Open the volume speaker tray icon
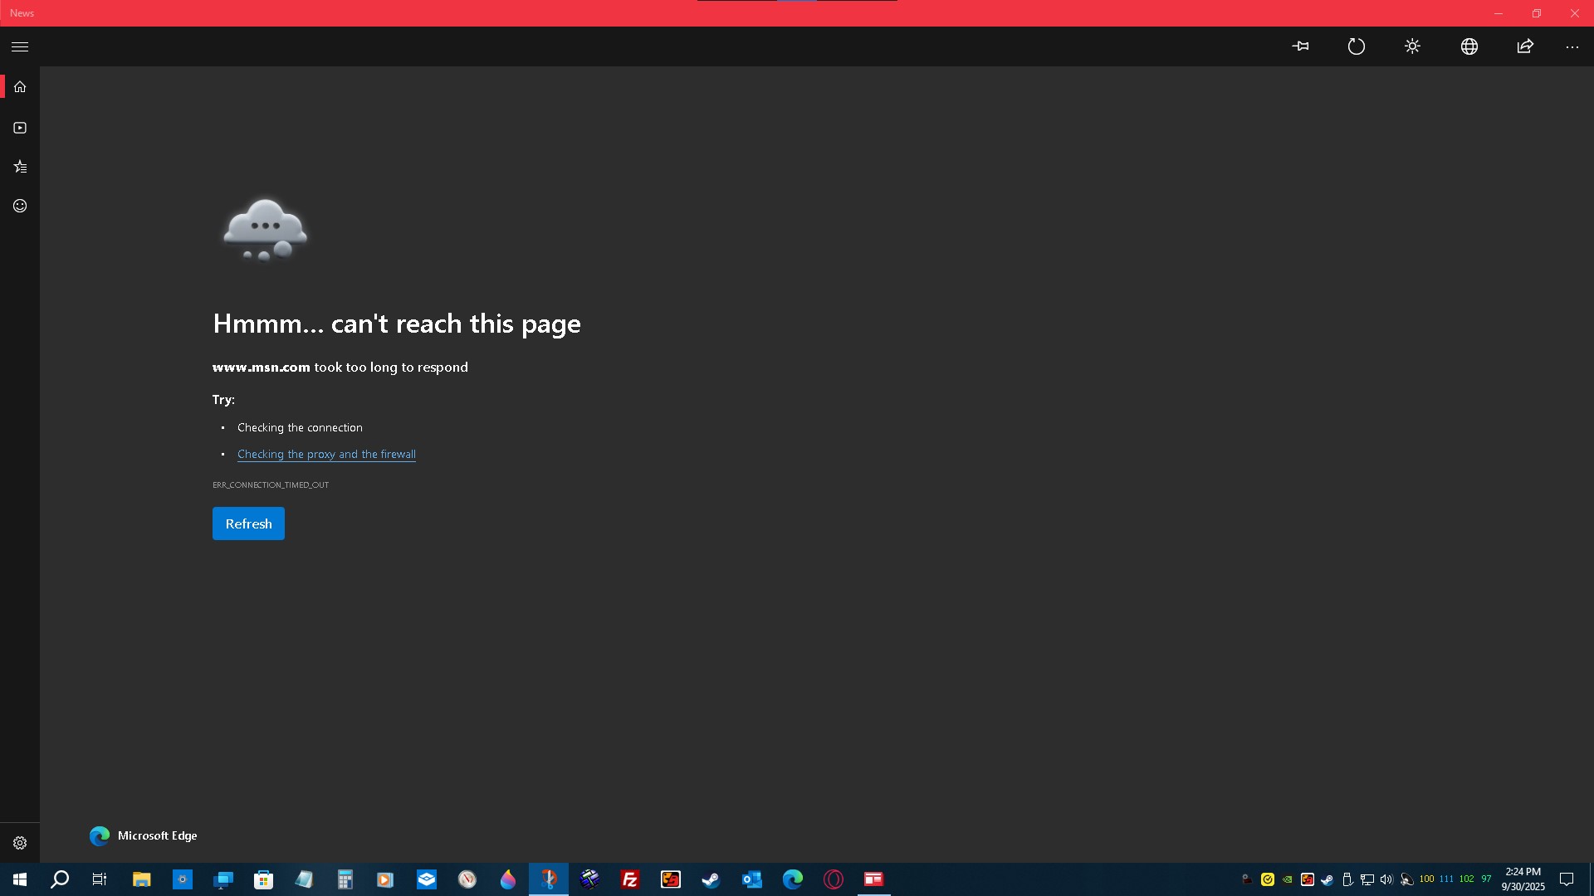The image size is (1594, 896). click(1386, 879)
